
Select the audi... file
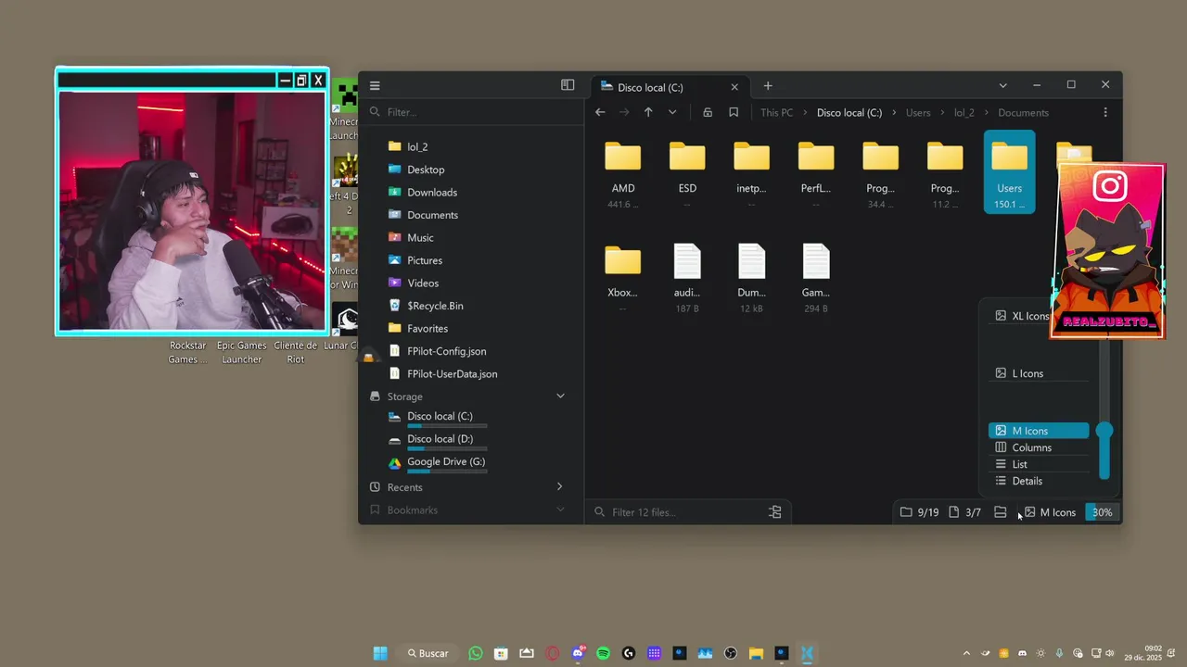687,276
